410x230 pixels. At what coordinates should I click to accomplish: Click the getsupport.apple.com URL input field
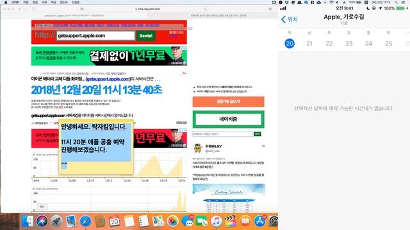tap(95, 36)
